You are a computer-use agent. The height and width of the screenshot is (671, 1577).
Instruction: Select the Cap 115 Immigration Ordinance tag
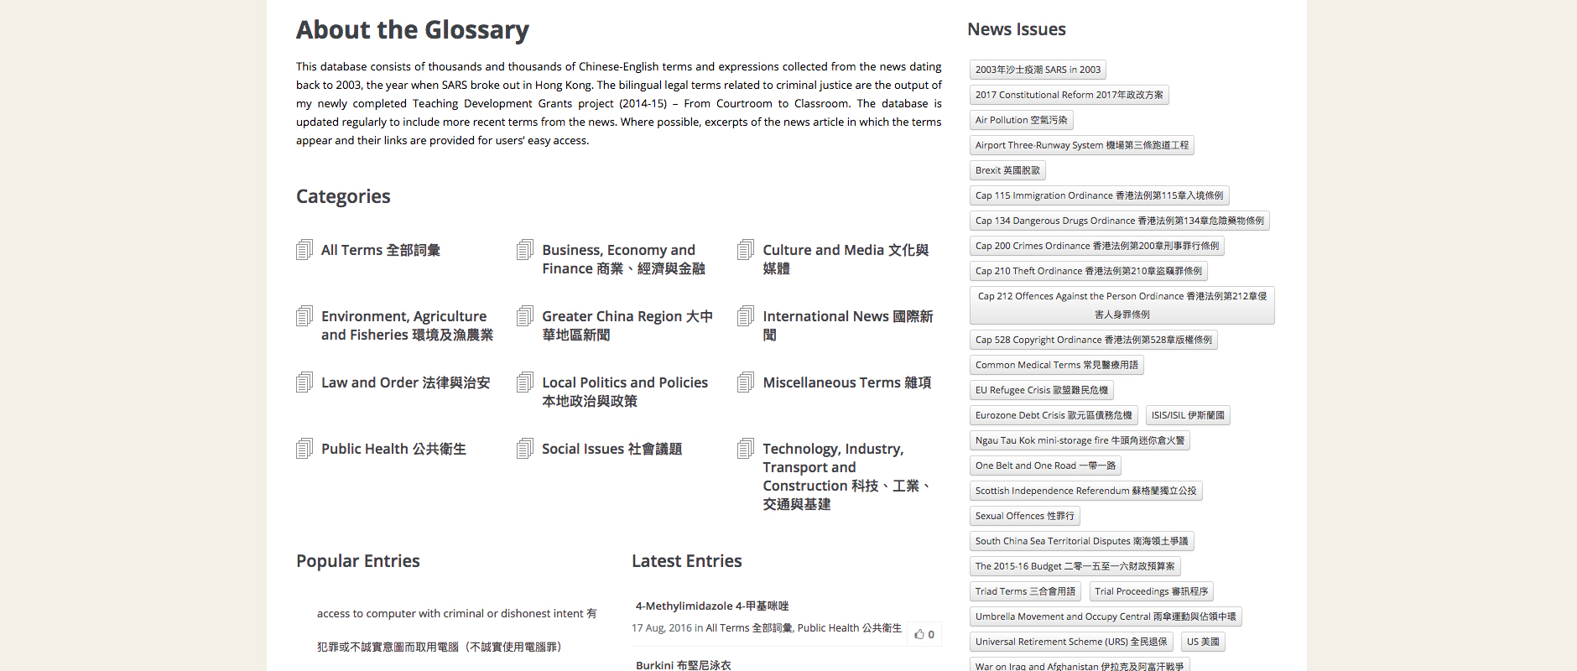[1099, 195]
